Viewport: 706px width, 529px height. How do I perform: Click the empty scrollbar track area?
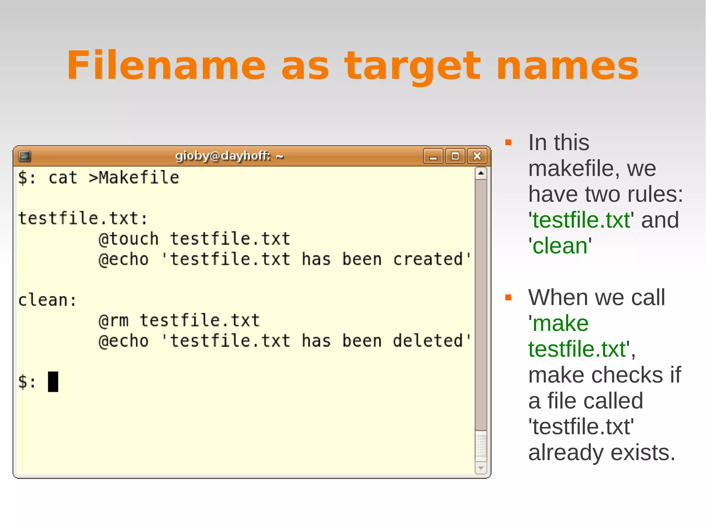(x=481, y=303)
